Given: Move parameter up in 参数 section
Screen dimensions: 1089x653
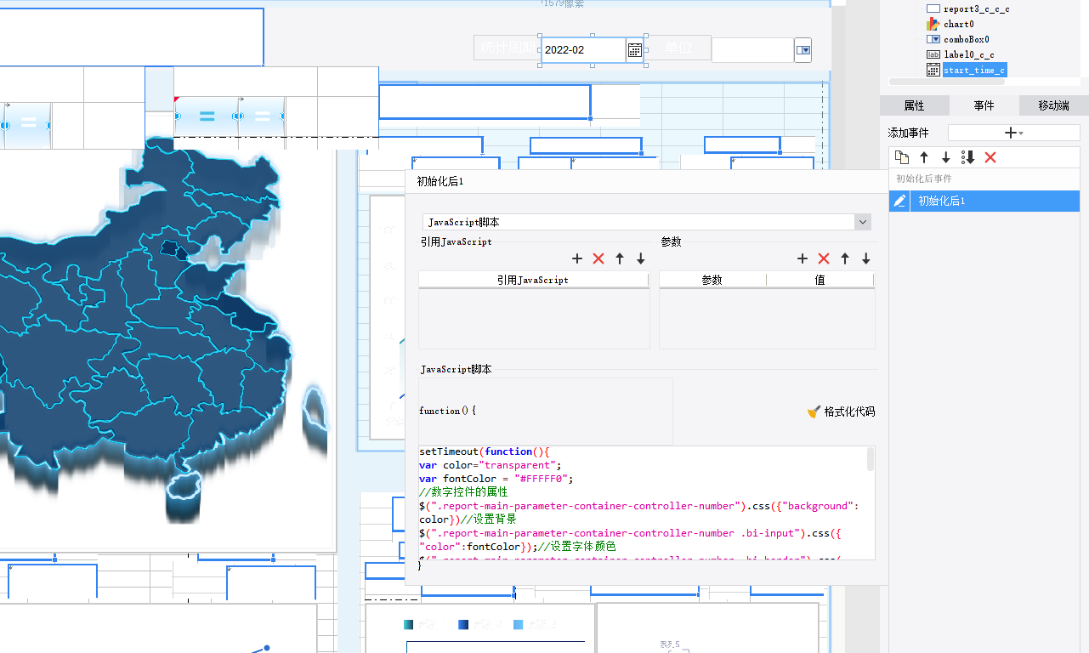Looking at the screenshot, I should (x=845, y=258).
